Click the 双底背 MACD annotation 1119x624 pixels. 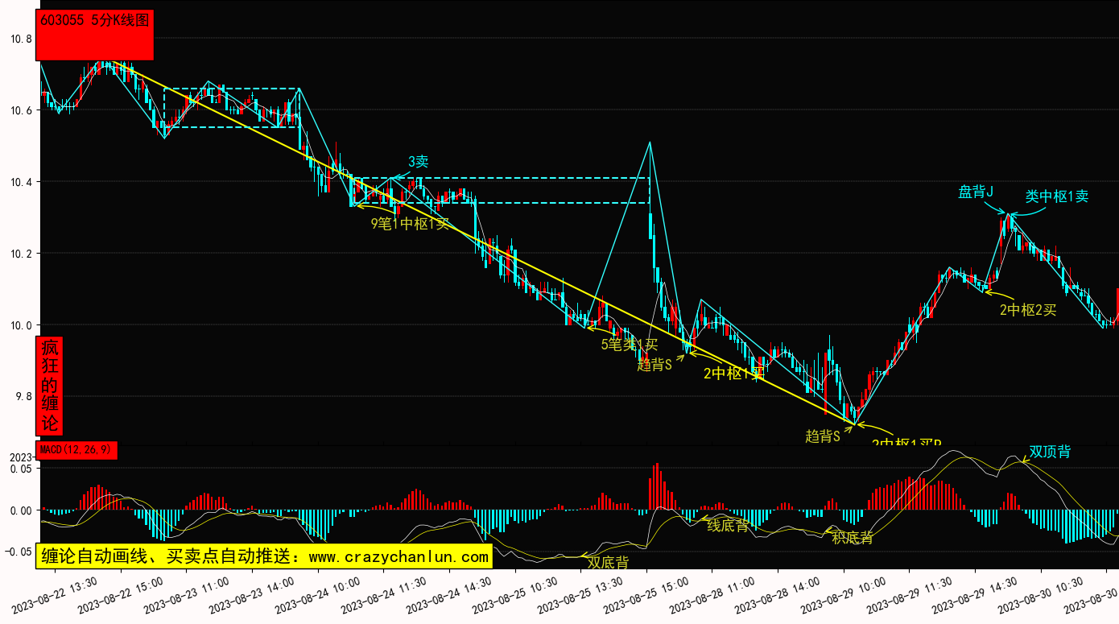click(608, 562)
